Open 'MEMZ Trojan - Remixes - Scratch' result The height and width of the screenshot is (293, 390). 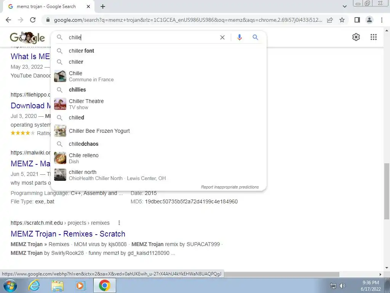[x=68, y=234]
